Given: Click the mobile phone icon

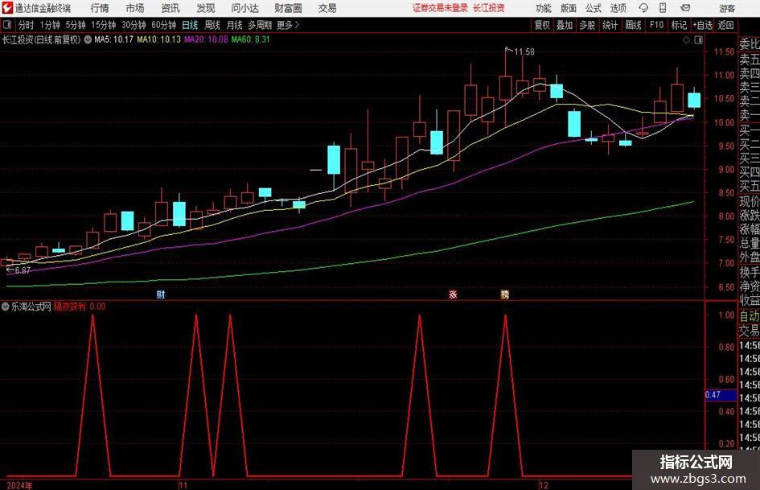Looking at the screenshot, I should 663,8.
